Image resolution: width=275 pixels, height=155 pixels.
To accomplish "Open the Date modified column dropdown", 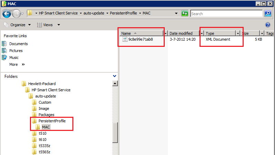I will click(201, 33).
